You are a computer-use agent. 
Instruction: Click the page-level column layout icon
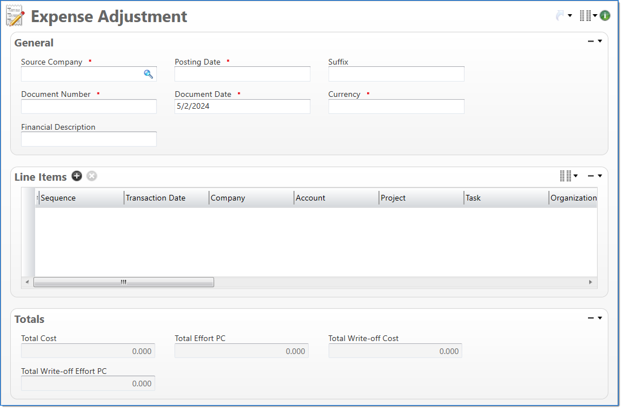585,16
